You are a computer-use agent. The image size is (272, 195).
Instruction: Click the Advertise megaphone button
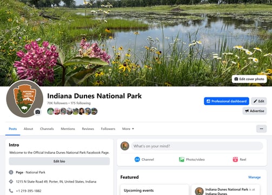(255, 111)
